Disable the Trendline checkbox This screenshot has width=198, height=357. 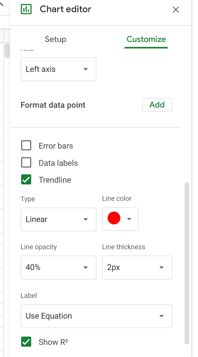(26, 180)
